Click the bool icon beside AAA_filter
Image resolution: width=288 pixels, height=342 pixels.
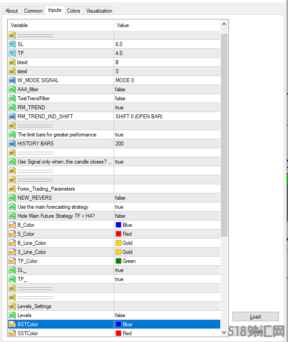12,89
